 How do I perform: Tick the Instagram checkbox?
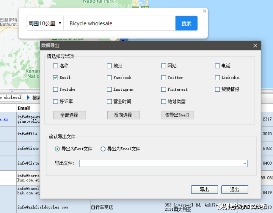[x=109, y=90]
